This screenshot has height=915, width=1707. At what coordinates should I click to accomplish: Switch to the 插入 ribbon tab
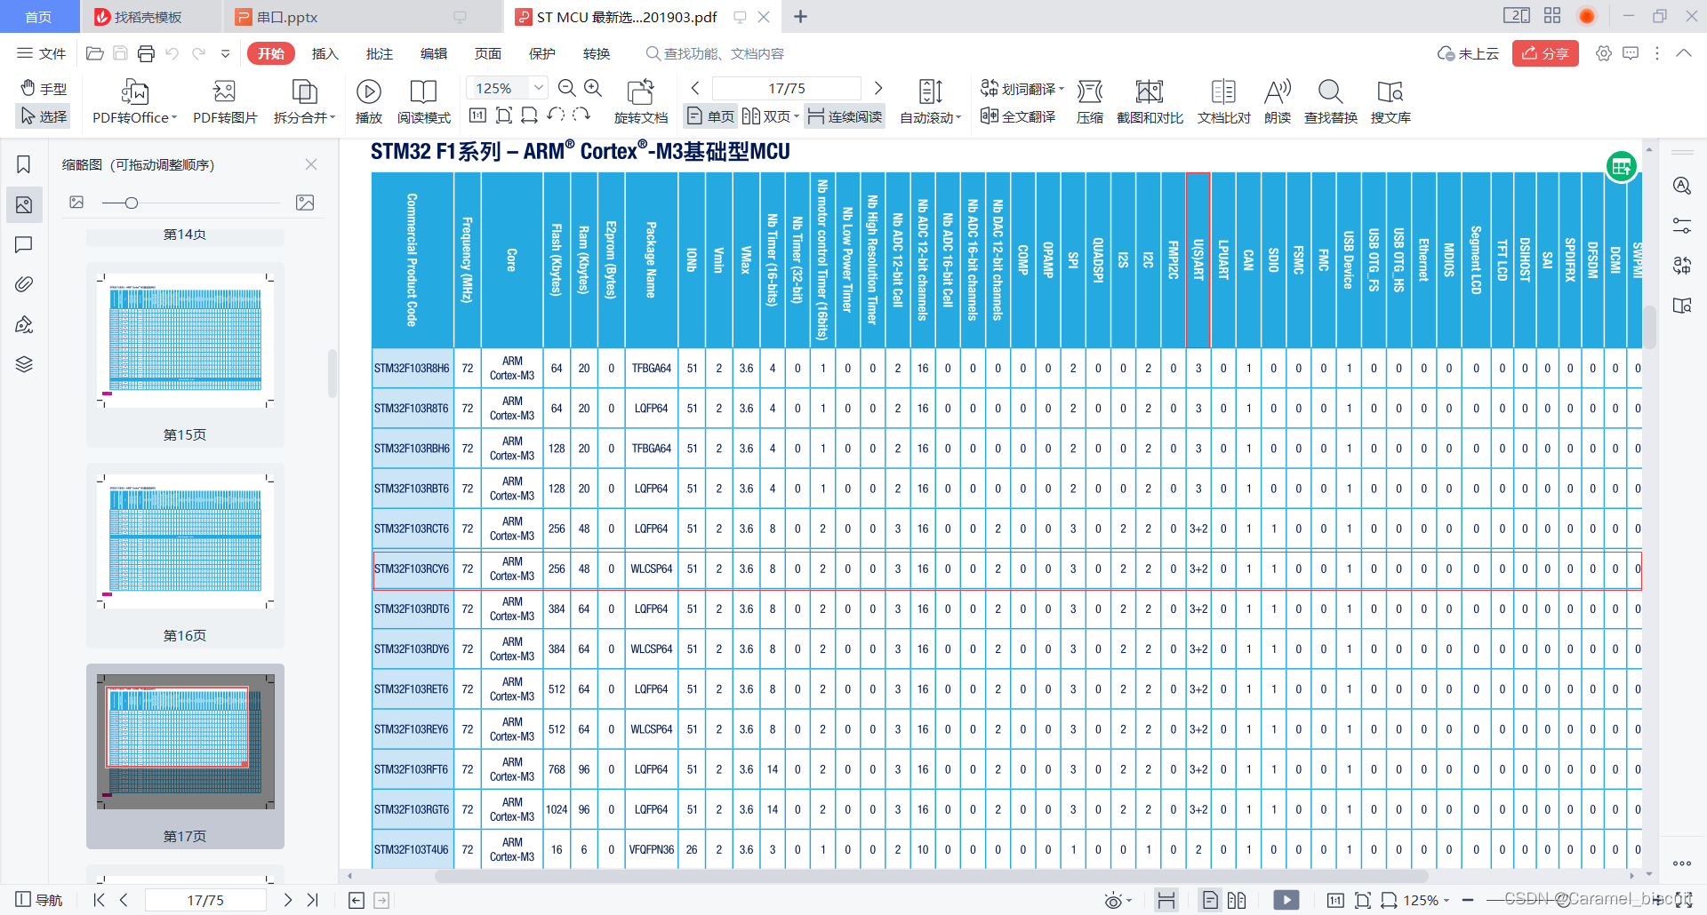point(325,53)
